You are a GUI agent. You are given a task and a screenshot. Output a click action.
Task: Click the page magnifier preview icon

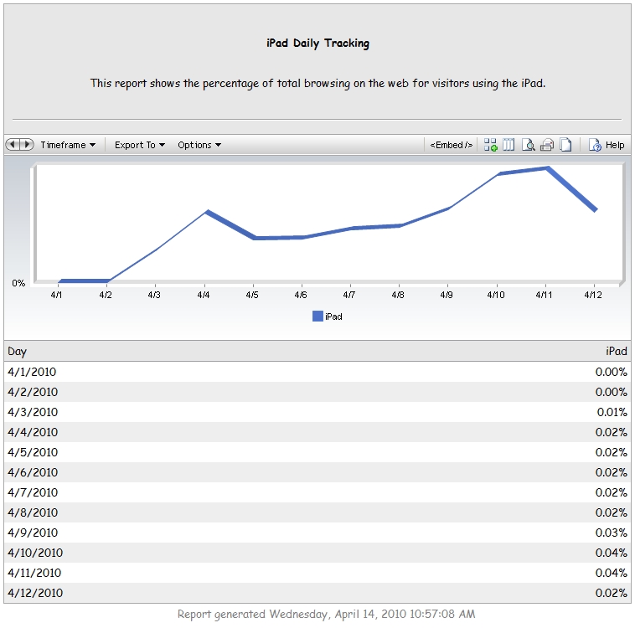click(x=528, y=145)
